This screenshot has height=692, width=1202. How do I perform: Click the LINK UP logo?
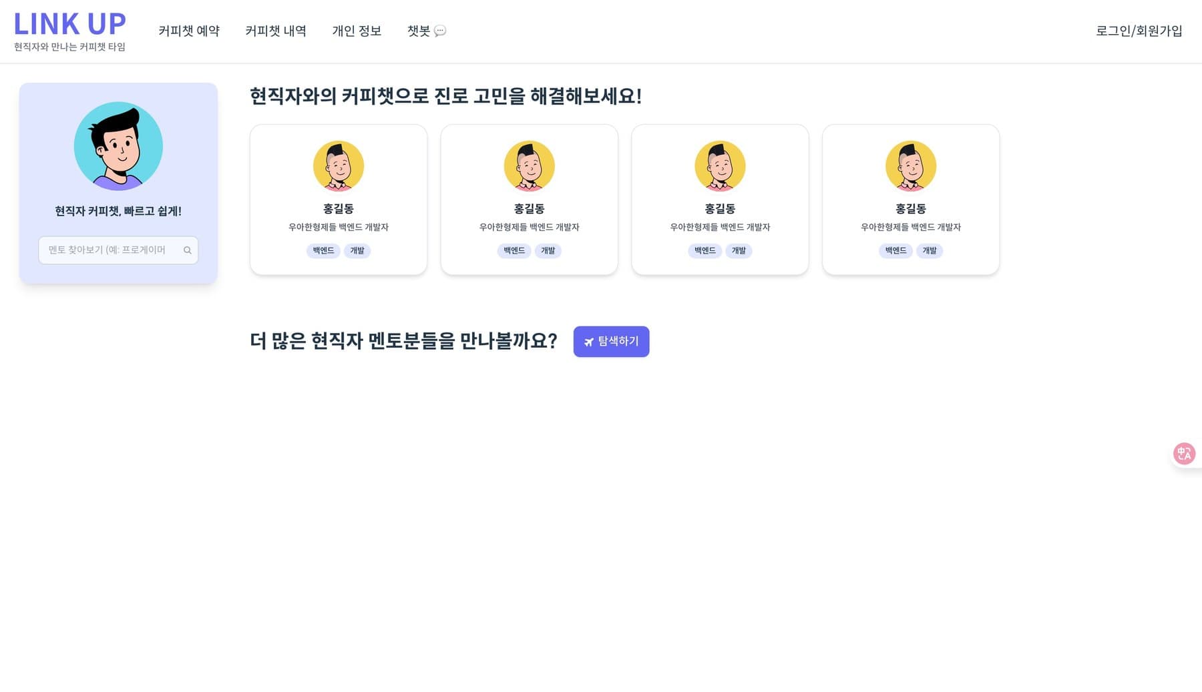pos(70,24)
